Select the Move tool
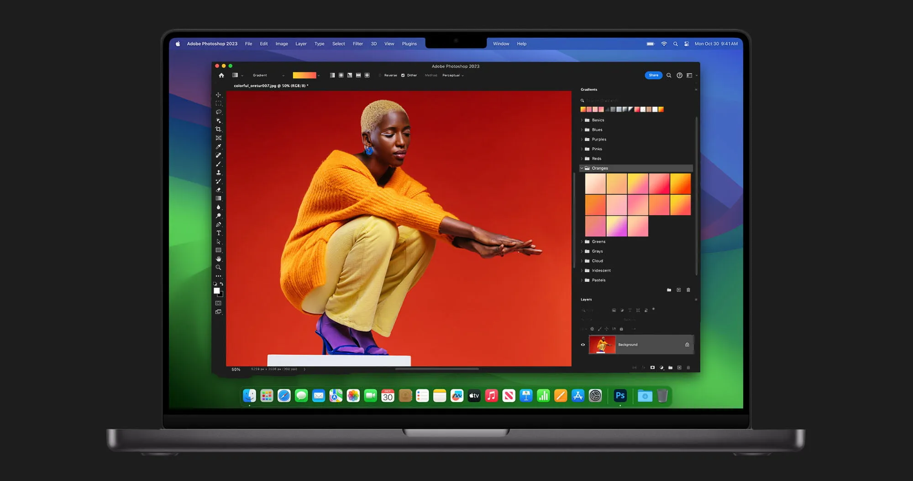This screenshot has height=481, width=913. coord(219,94)
